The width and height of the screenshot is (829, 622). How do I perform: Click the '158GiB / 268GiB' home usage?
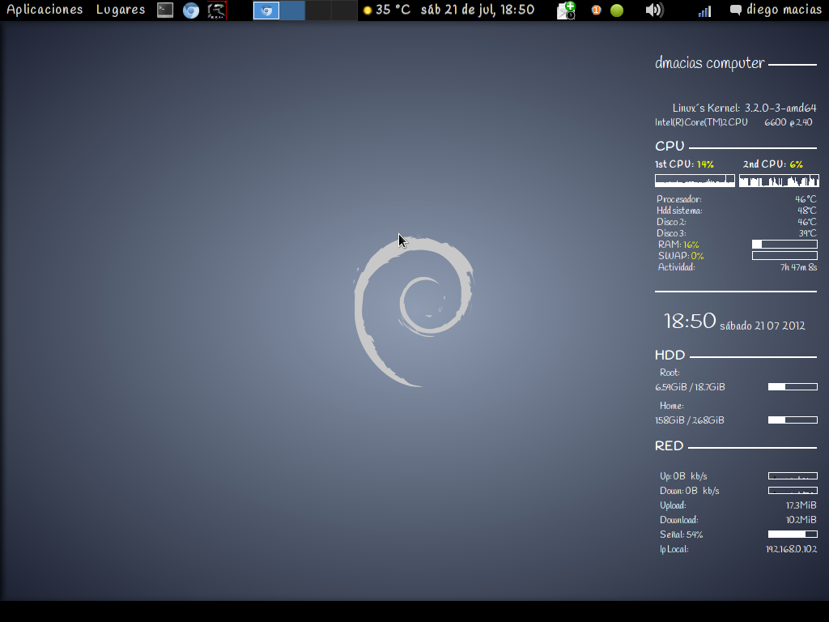tap(690, 420)
